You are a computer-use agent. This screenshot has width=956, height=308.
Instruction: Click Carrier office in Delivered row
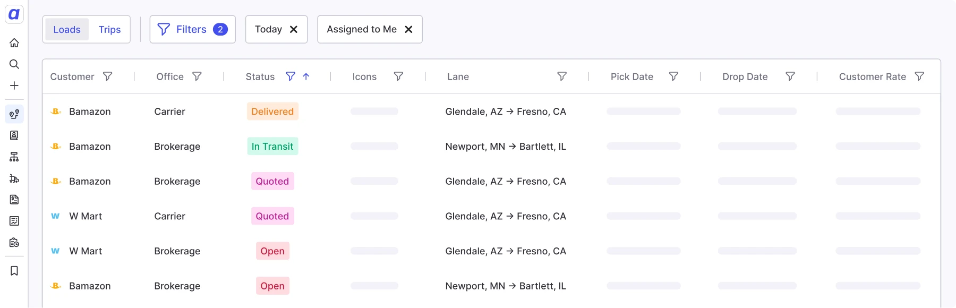(x=169, y=112)
